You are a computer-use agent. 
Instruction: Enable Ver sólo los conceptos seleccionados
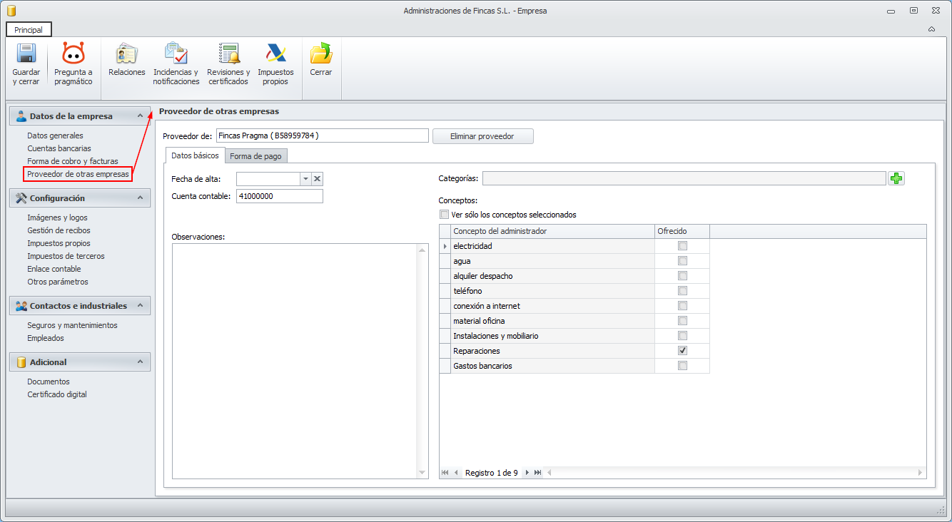[445, 215]
